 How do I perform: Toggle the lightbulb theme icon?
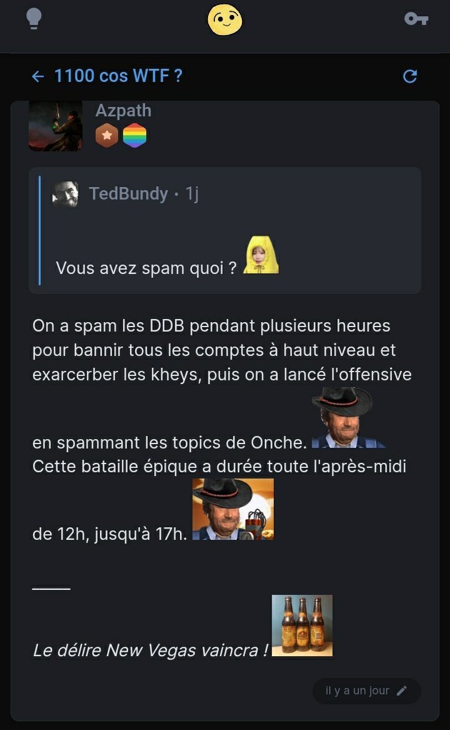pyautogui.click(x=34, y=19)
